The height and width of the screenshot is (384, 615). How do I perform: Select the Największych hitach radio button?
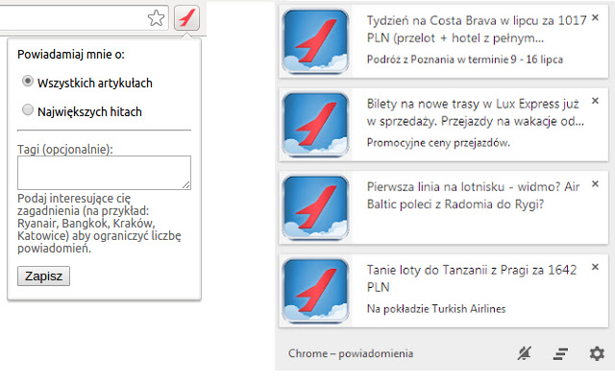pos(28,109)
